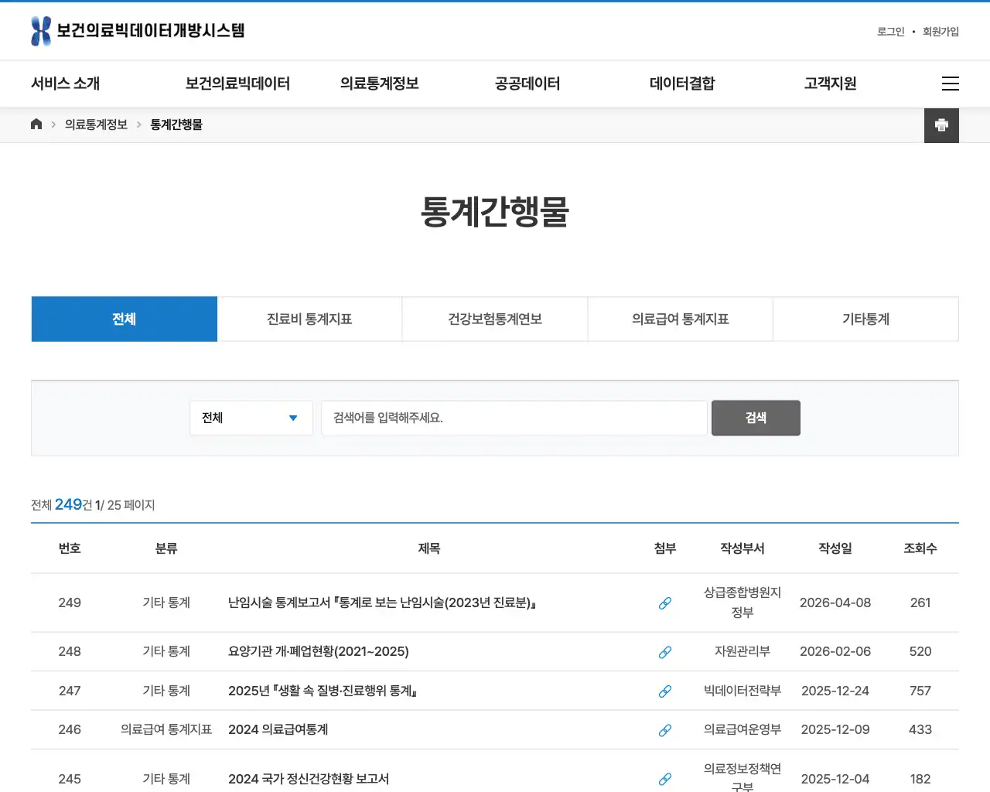Focus the 검색어를 입력해주세요 search field
The width and height of the screenshot is (990, 792).
pyautogui.click(x=514, y=418)
